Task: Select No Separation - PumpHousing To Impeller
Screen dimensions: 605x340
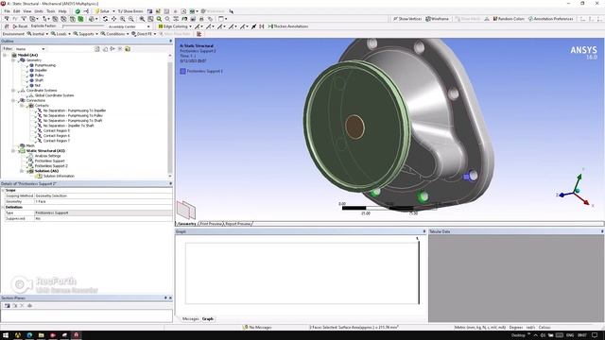Action: coord(75,110)
